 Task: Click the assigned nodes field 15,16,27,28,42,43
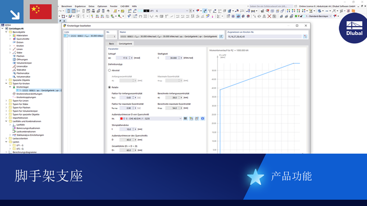[265, 37]
